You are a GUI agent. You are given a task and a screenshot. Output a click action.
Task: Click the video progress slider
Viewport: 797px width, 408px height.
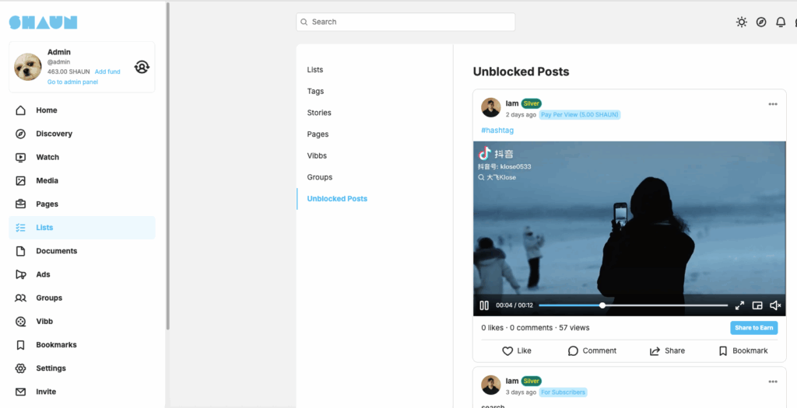tap(634, 305)
